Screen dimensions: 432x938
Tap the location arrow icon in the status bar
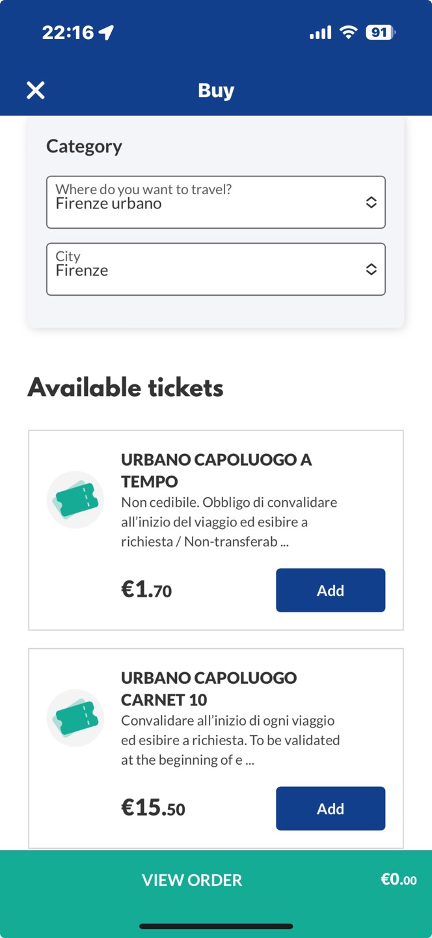pos(107,33)
